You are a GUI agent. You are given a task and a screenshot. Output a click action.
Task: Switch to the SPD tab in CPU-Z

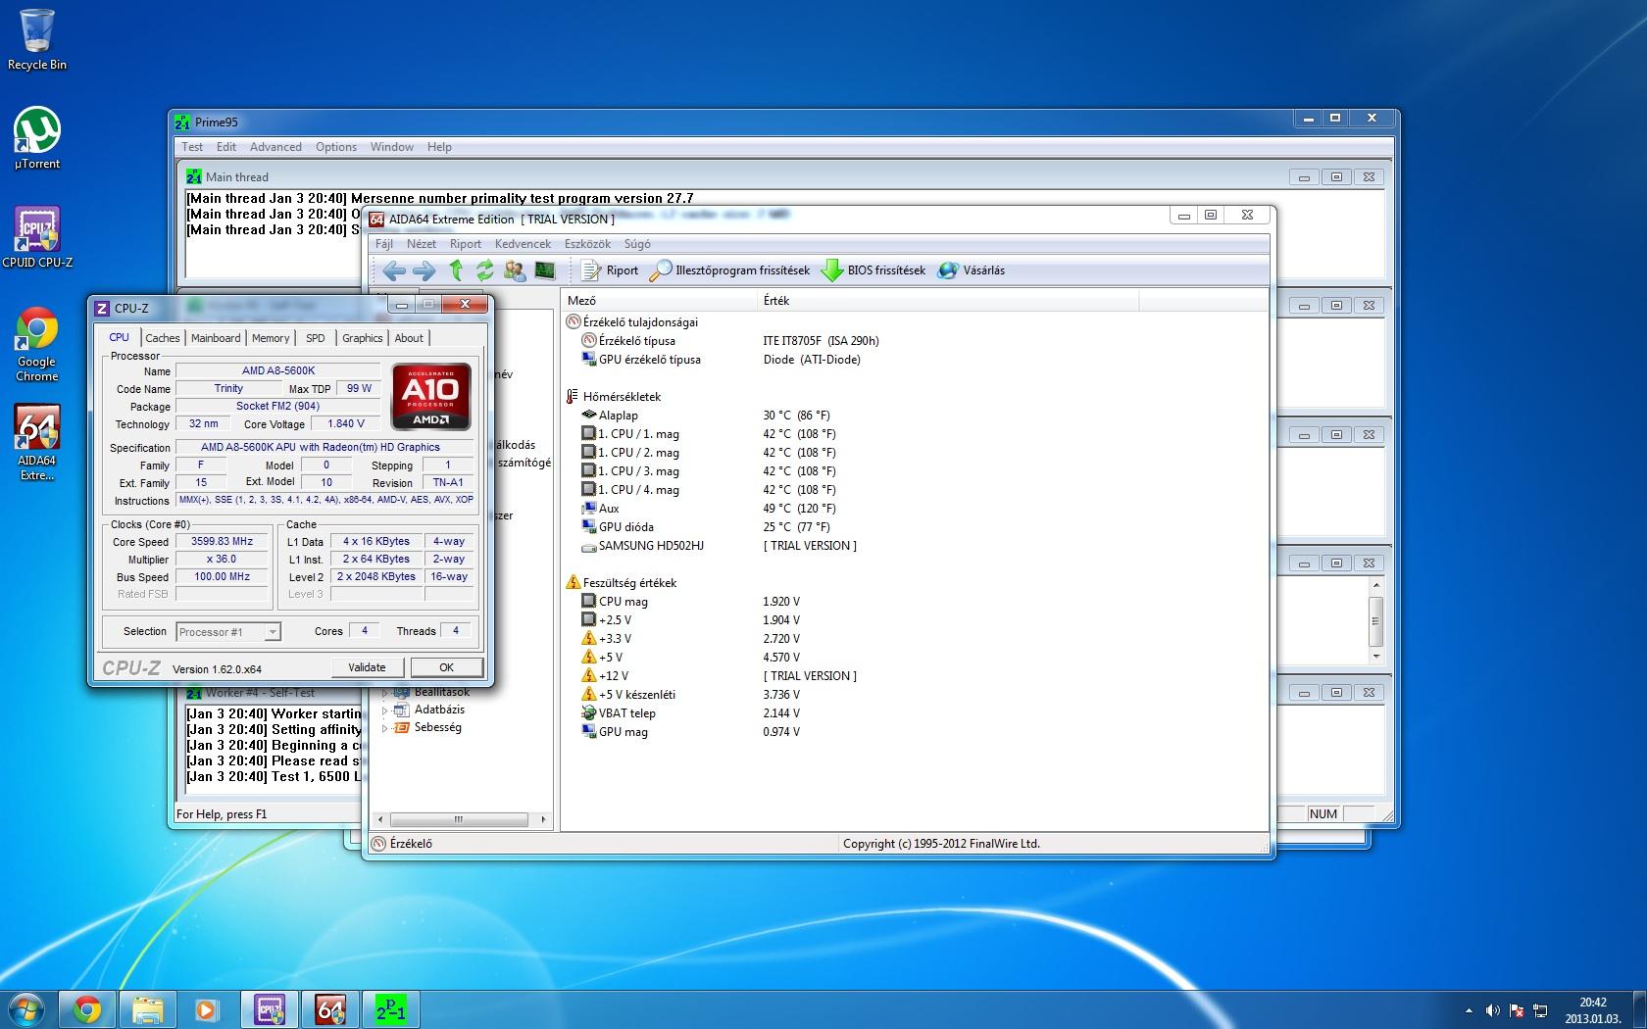pyautogui.click(x=315, y=338)
